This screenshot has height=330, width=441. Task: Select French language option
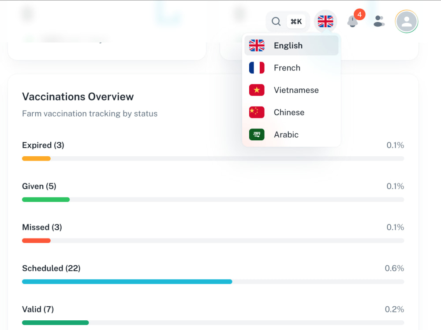tap(292, 68)
